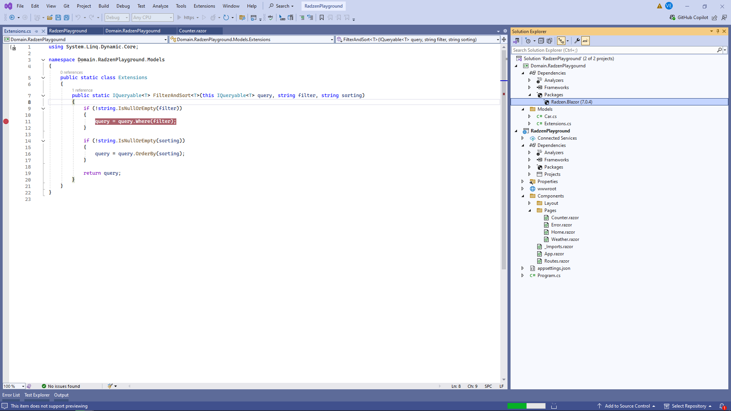Collapse the Extensions class on line 5
The width and height of the screenshot is (731, 411).
43,78
